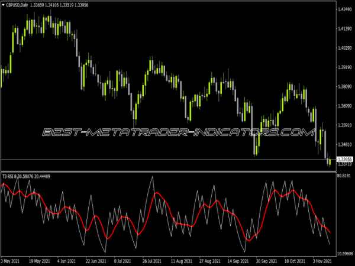This screenshot has width=355, height=266.
Task: Click the 27 Aug 2021 date label
Action: click(210, 261)
